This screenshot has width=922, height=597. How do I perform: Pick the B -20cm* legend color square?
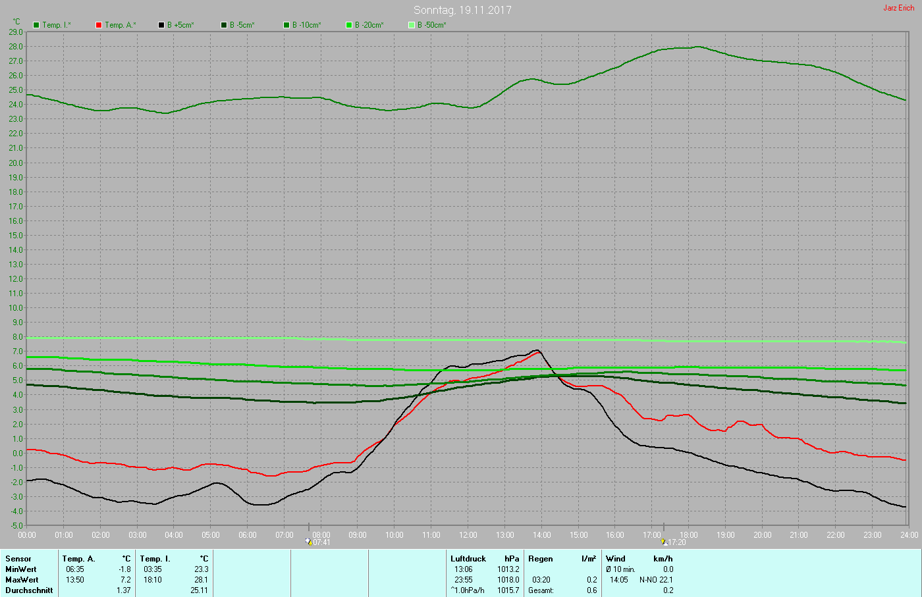point(349,25)
